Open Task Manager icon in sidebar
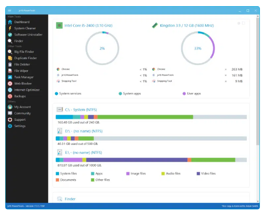 [10, 77]
